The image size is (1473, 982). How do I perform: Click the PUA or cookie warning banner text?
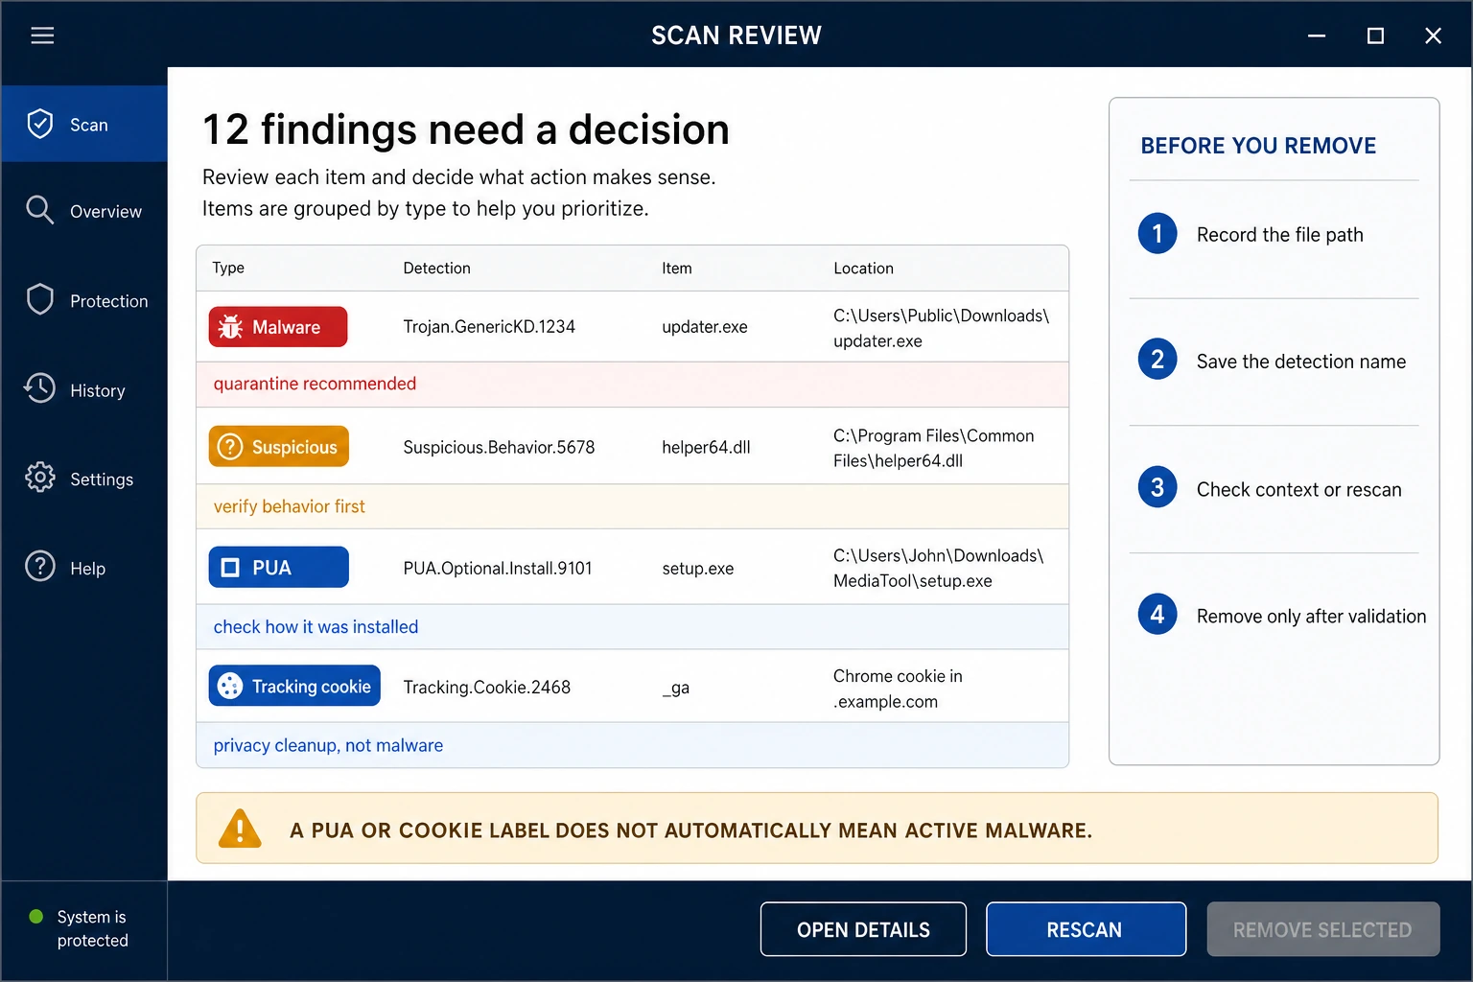(x=691, y=830)
